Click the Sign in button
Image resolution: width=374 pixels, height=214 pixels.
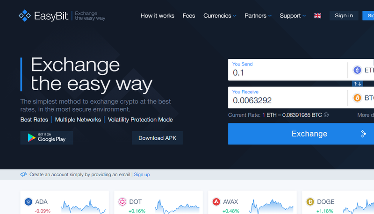(344, 15)
